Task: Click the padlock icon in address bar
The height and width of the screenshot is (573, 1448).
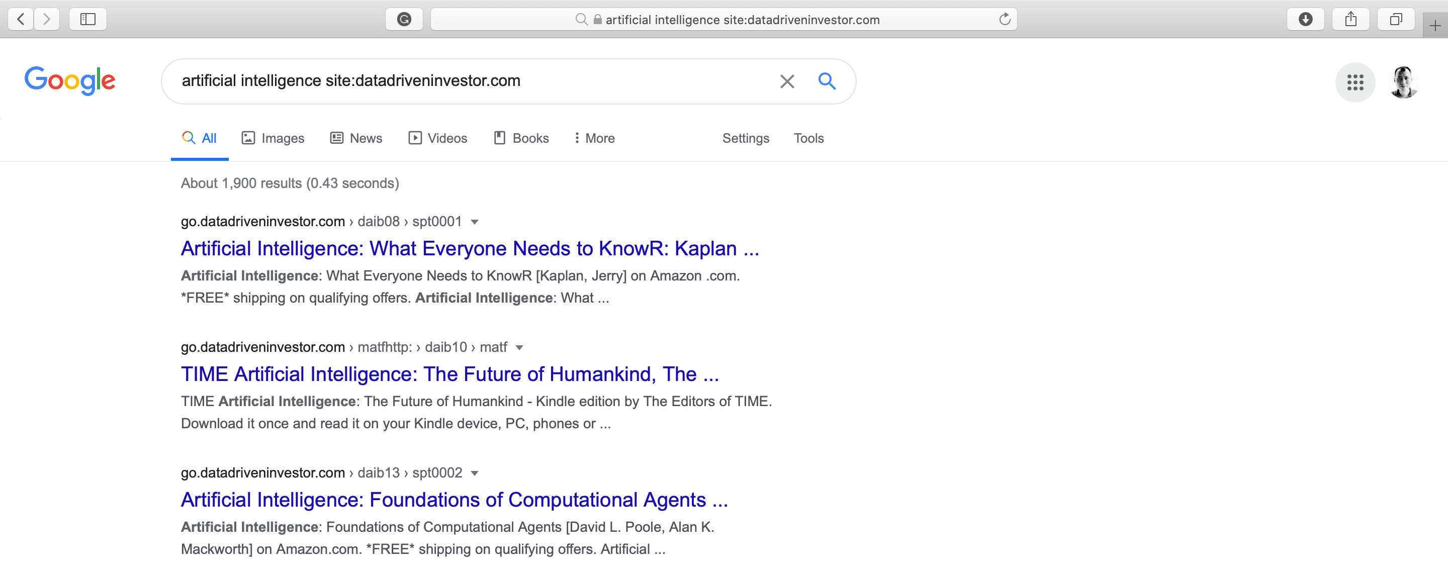Action: click(x=597, y=20)
